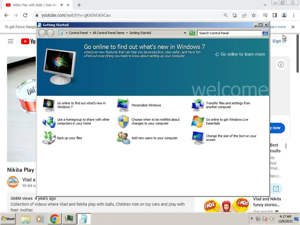This screenshot has width=300, height=225.
Task: Open Chrome zoom search magnifier icon
Action: point(225,15)
